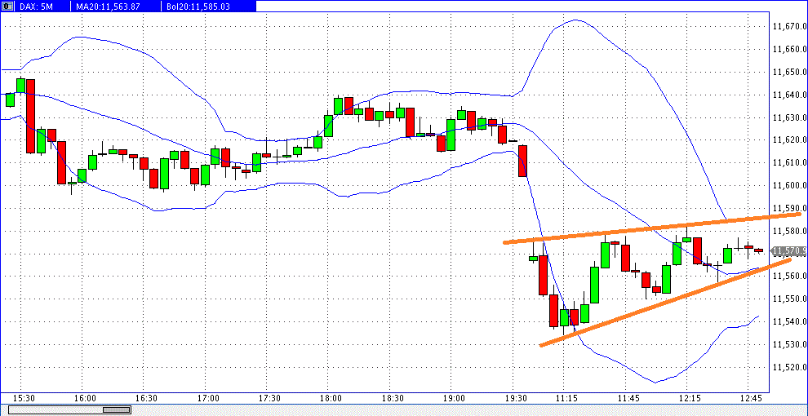Click the 16:00 time axis label
This screenshot has width=808, height=416.
(85, 399)
